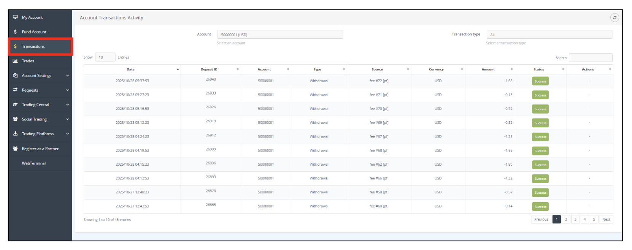
Task: Go to the Next page
Action: (606, 219)
